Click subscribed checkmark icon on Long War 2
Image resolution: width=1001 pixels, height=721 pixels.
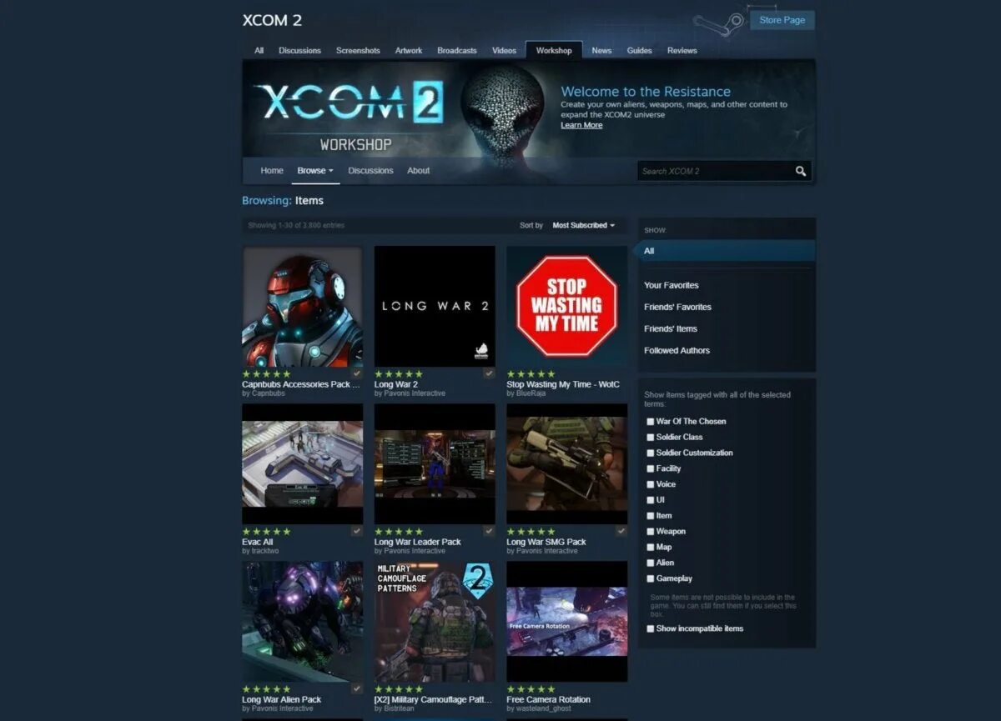click(490, 373)
